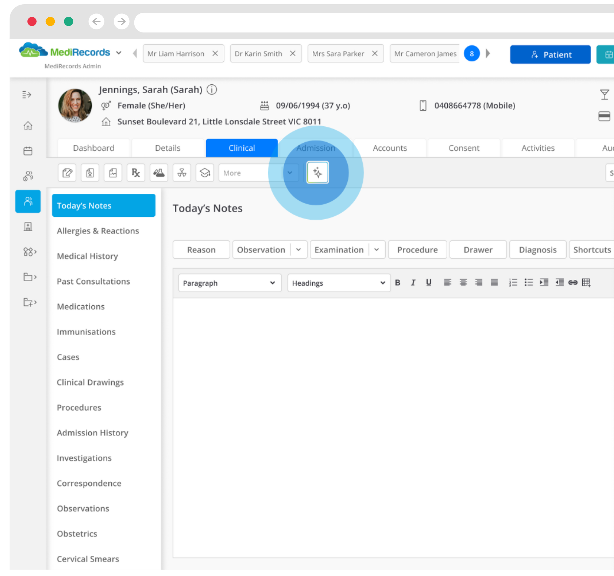Close the Dr Karin Smith tab
The height and width of the screenshot is (576, 614).
click(293, 53)
